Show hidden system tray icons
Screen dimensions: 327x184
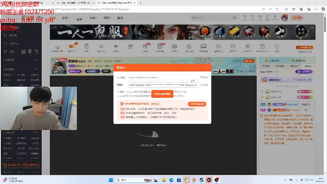285,180
